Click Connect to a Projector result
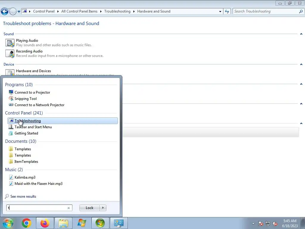 click(32, 92)
